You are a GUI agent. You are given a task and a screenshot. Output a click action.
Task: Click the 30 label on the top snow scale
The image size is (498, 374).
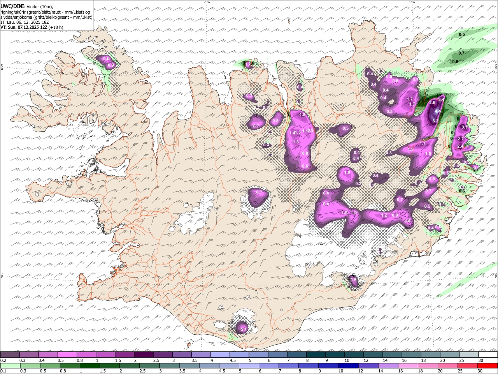480,360
